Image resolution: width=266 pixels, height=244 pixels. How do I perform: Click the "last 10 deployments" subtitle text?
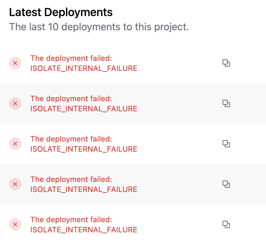[x=99, y=27]
